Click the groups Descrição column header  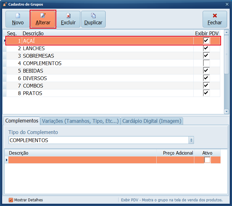click(x=108, y=33)
